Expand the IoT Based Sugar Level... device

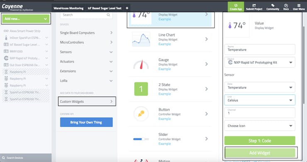click(46, 45)
